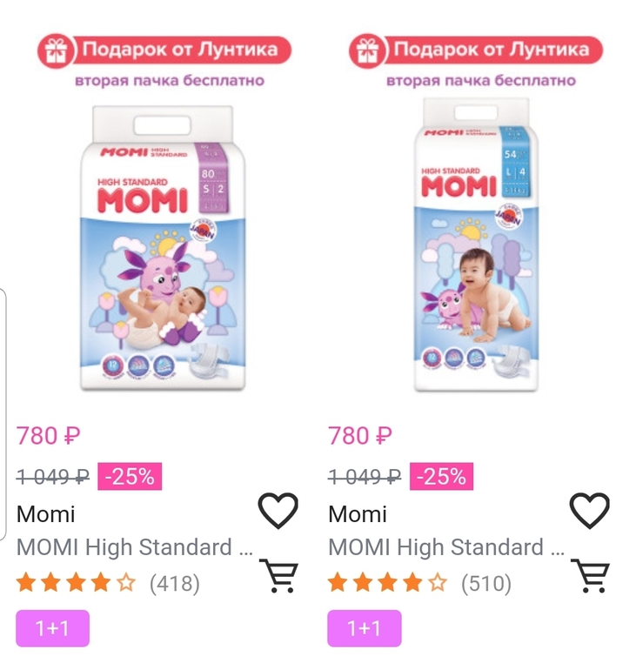This screenshot has height=670, width=636.
Task: Add right Momi L pack to cart
Action: click(x=590, y=574)
